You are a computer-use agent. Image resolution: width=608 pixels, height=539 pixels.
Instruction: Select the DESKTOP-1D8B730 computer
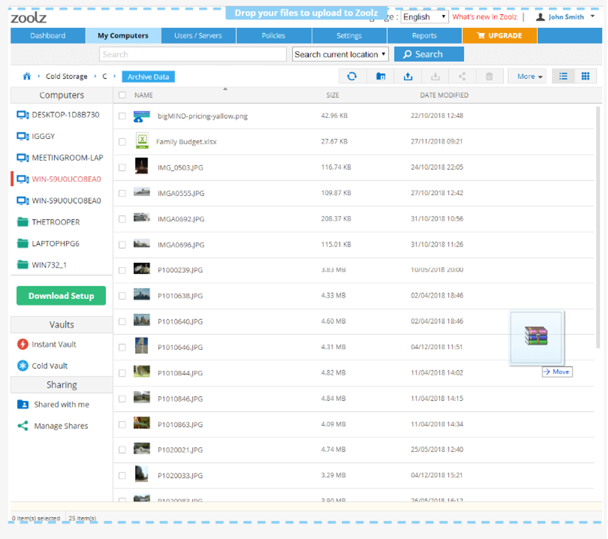point(58,115)
